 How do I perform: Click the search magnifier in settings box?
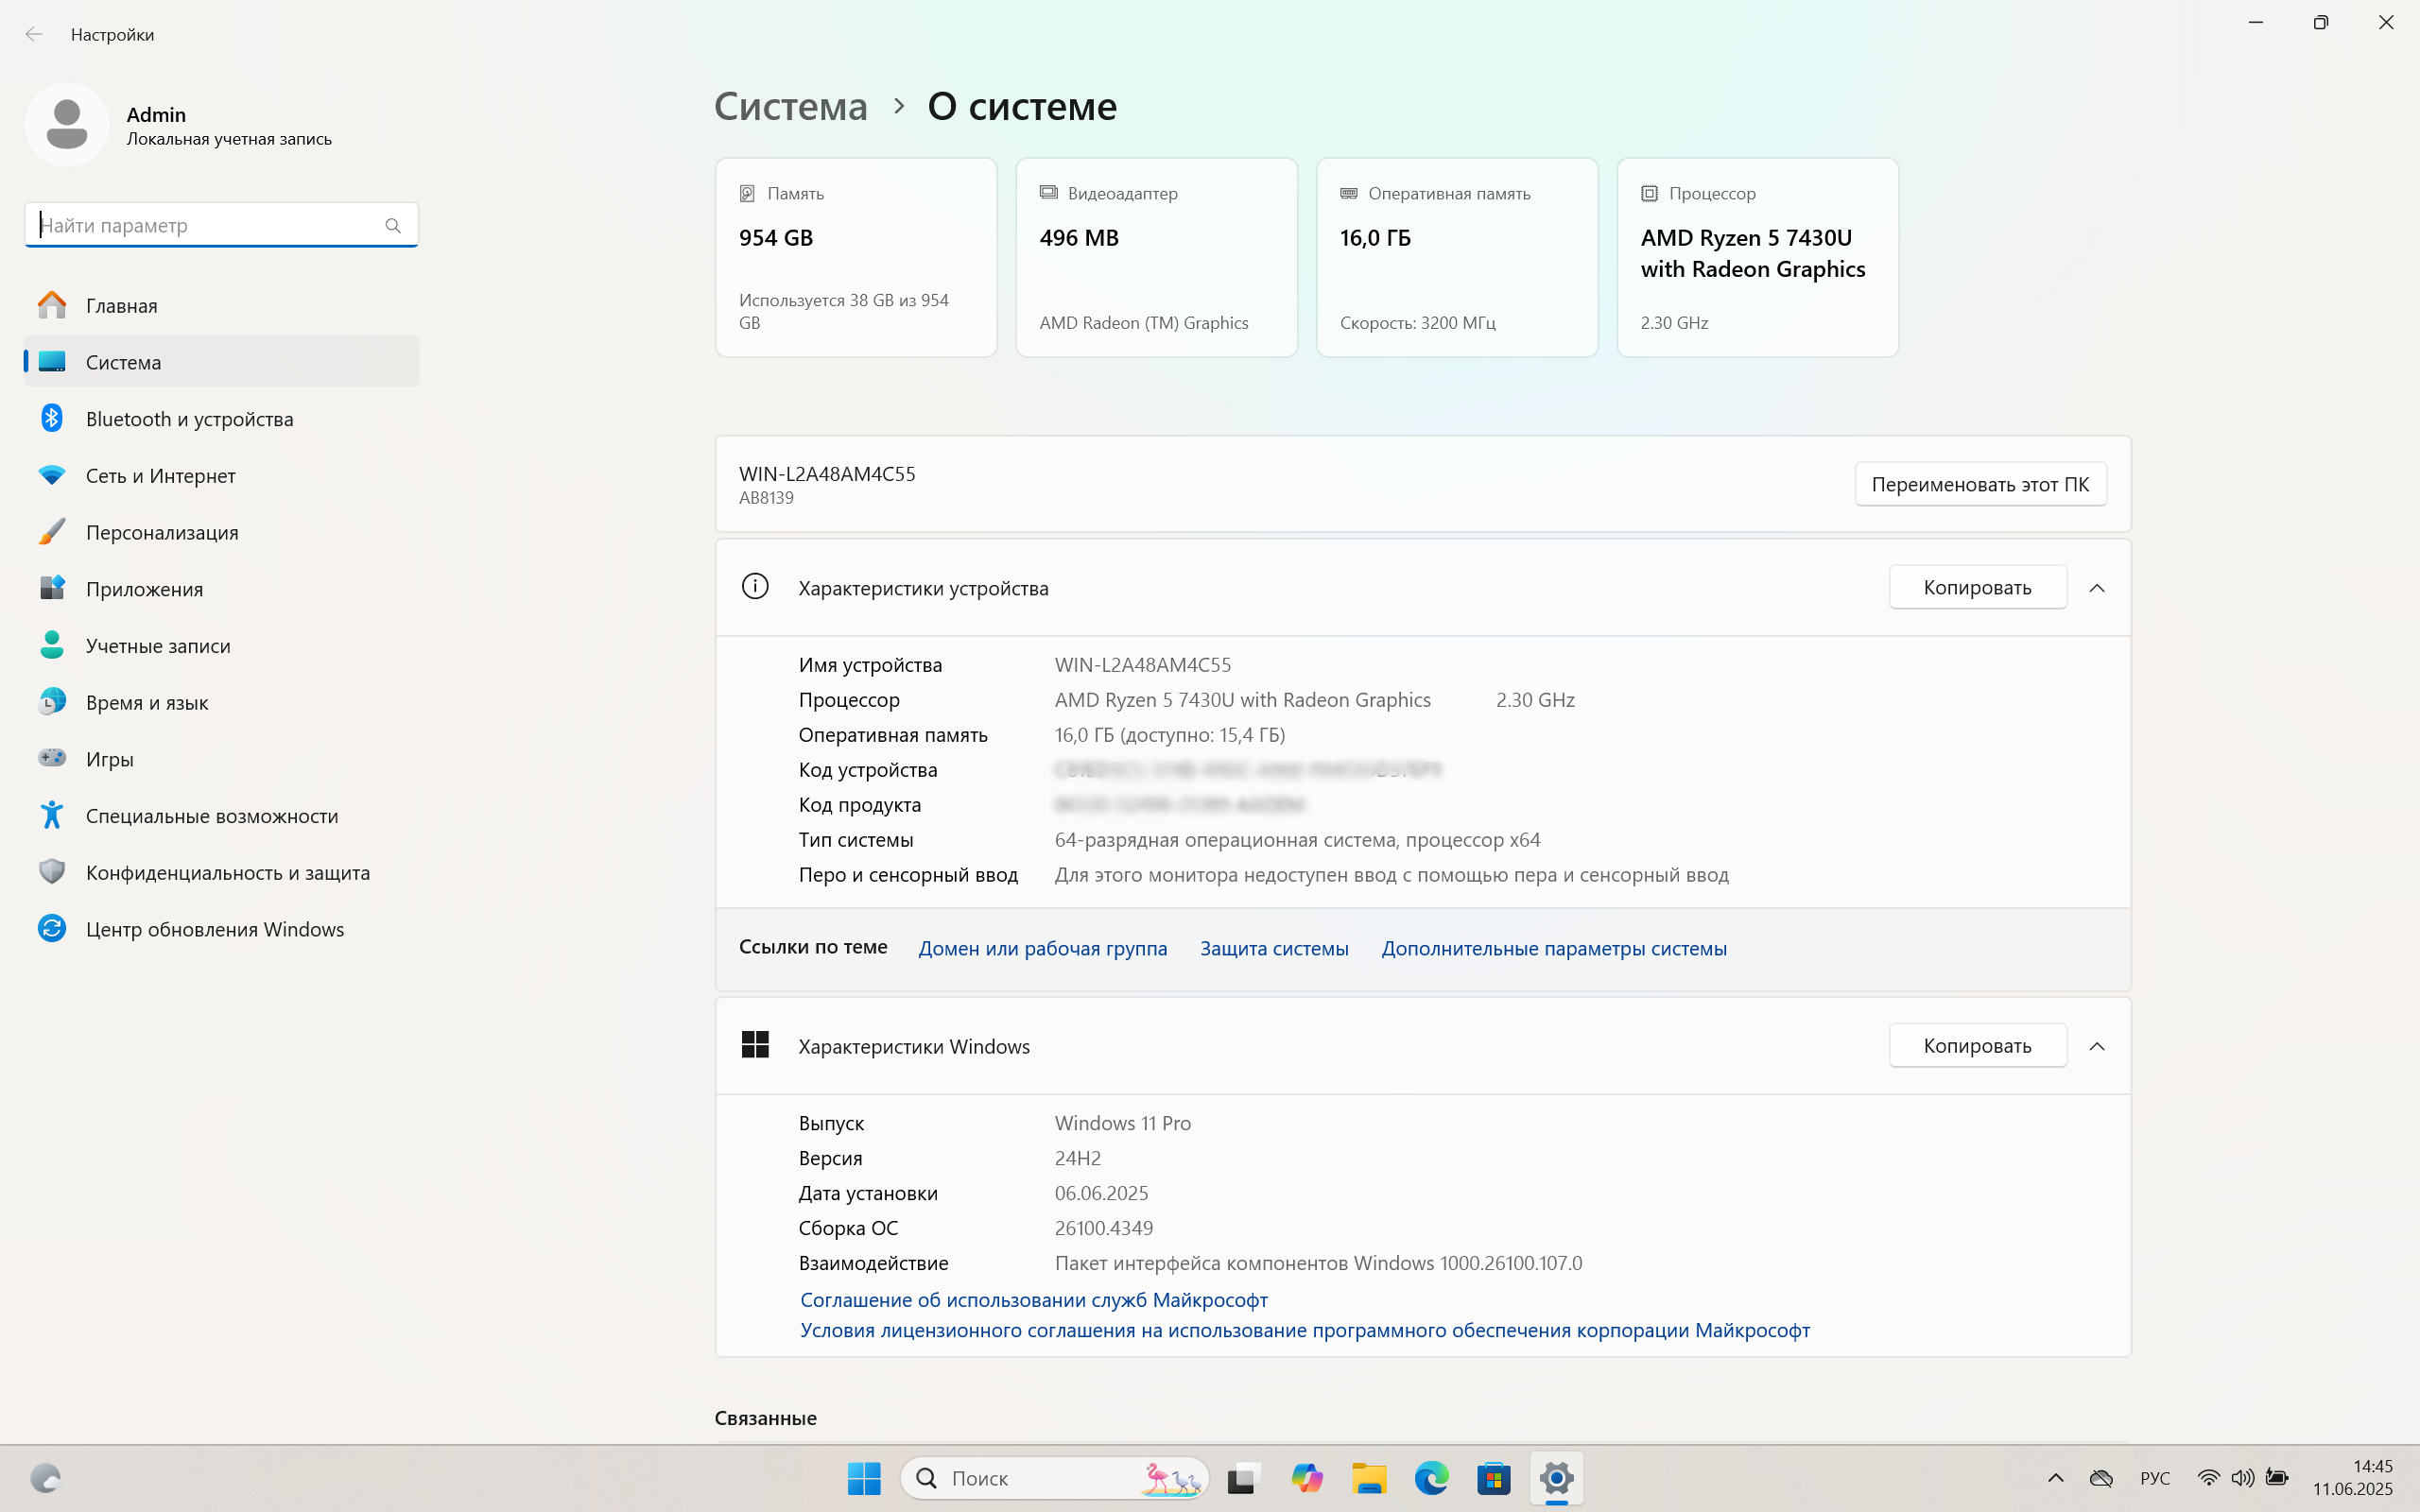coord(393,226)
